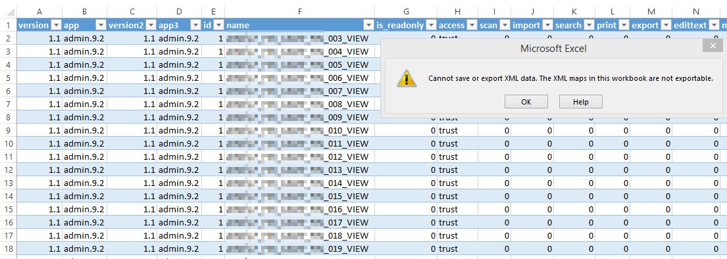
Task: Click the is_readonly 0 in row 10
Action: tap(406, 143)
